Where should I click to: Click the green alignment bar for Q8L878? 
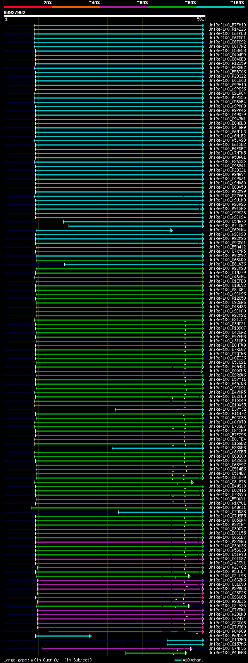114,482
